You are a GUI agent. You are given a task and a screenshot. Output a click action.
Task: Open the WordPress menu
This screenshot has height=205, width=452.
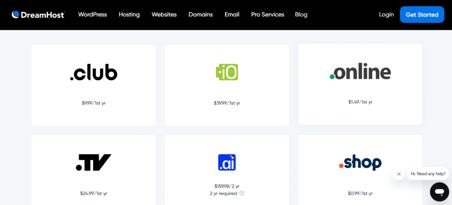click(92, 15)
